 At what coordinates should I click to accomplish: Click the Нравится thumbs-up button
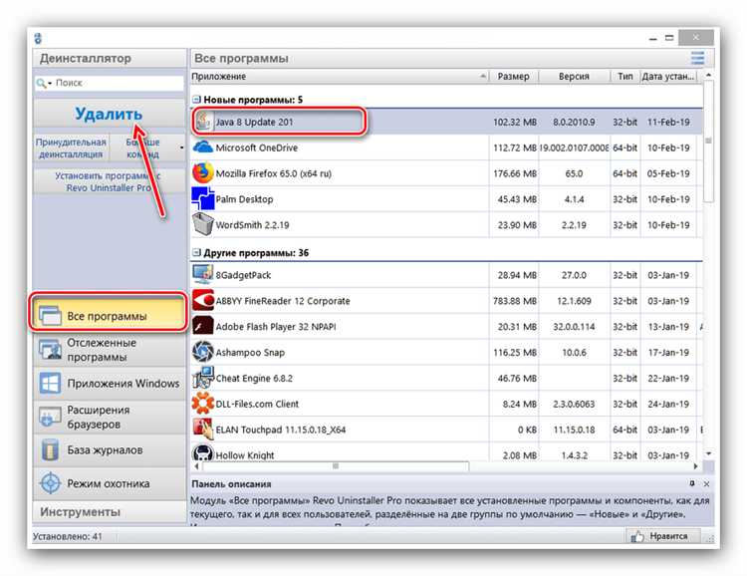point(663,536)
